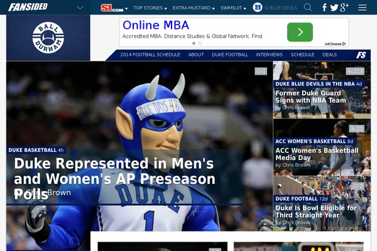Click the Duke Football 12d category tag
The image size is (377, 251).
coord(302,199)
